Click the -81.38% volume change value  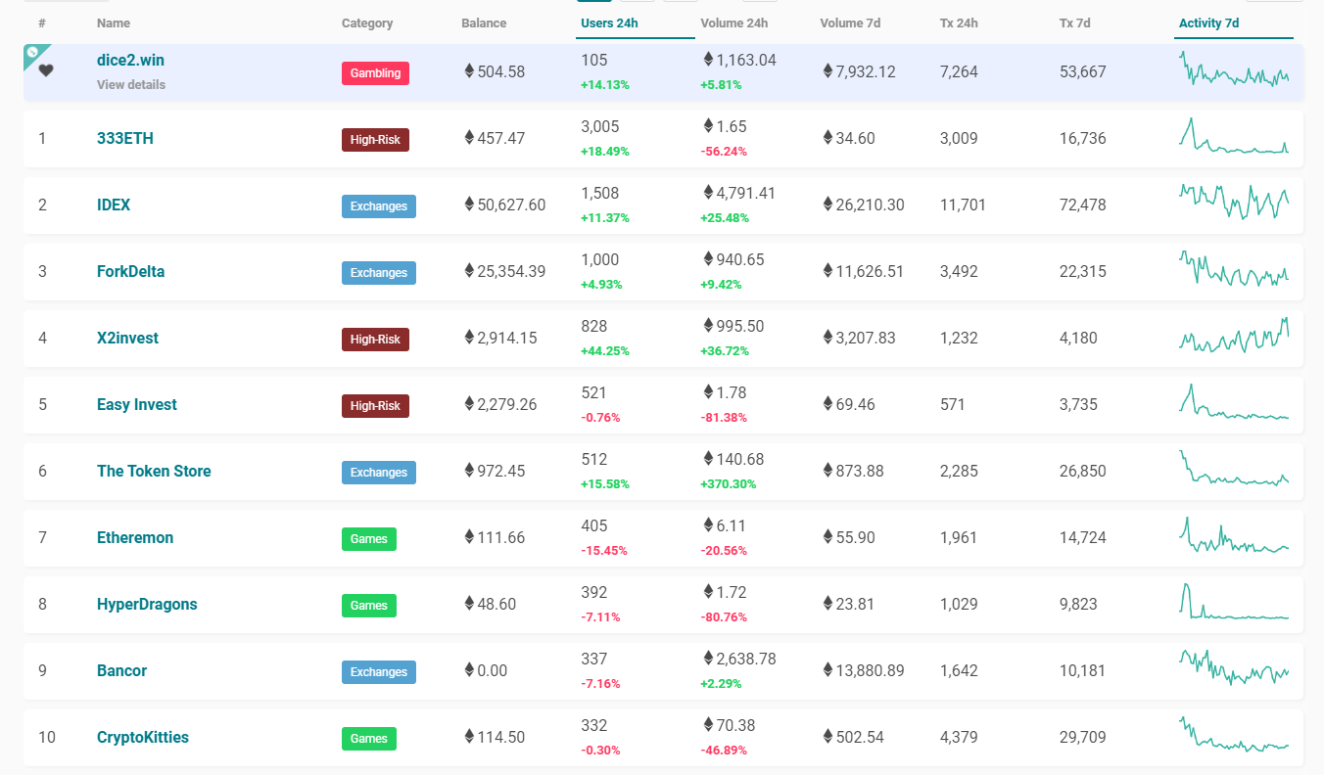point(724,418)
